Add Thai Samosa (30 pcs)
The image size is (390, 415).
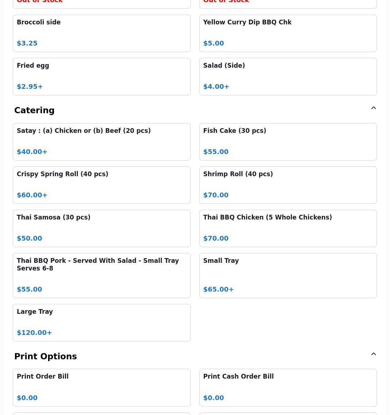(102, 229)
